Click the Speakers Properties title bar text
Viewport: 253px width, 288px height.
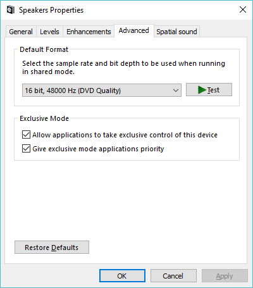click(x=51, y=10)
